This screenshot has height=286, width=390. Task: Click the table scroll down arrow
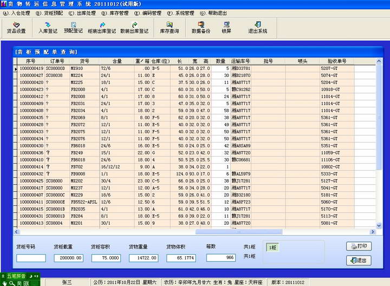click(x=379, y=225)
